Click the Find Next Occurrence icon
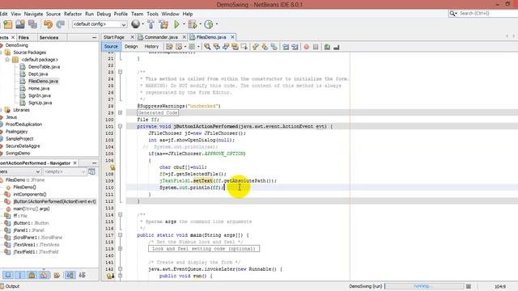This screenshot has height=291, width=518. click(226, 47)
